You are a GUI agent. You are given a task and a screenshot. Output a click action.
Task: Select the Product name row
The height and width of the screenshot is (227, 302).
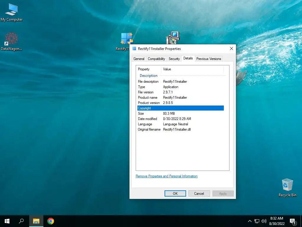[180, 98]
